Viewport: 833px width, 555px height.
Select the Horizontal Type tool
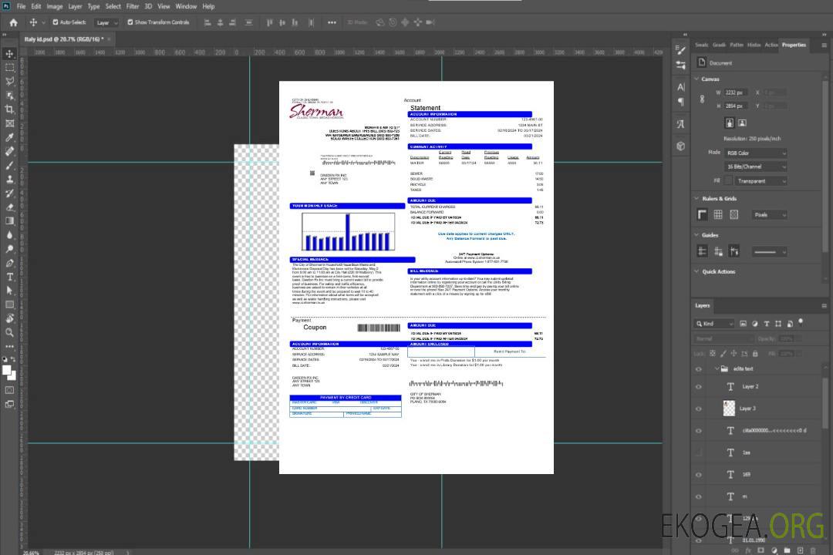coord(10,277)
